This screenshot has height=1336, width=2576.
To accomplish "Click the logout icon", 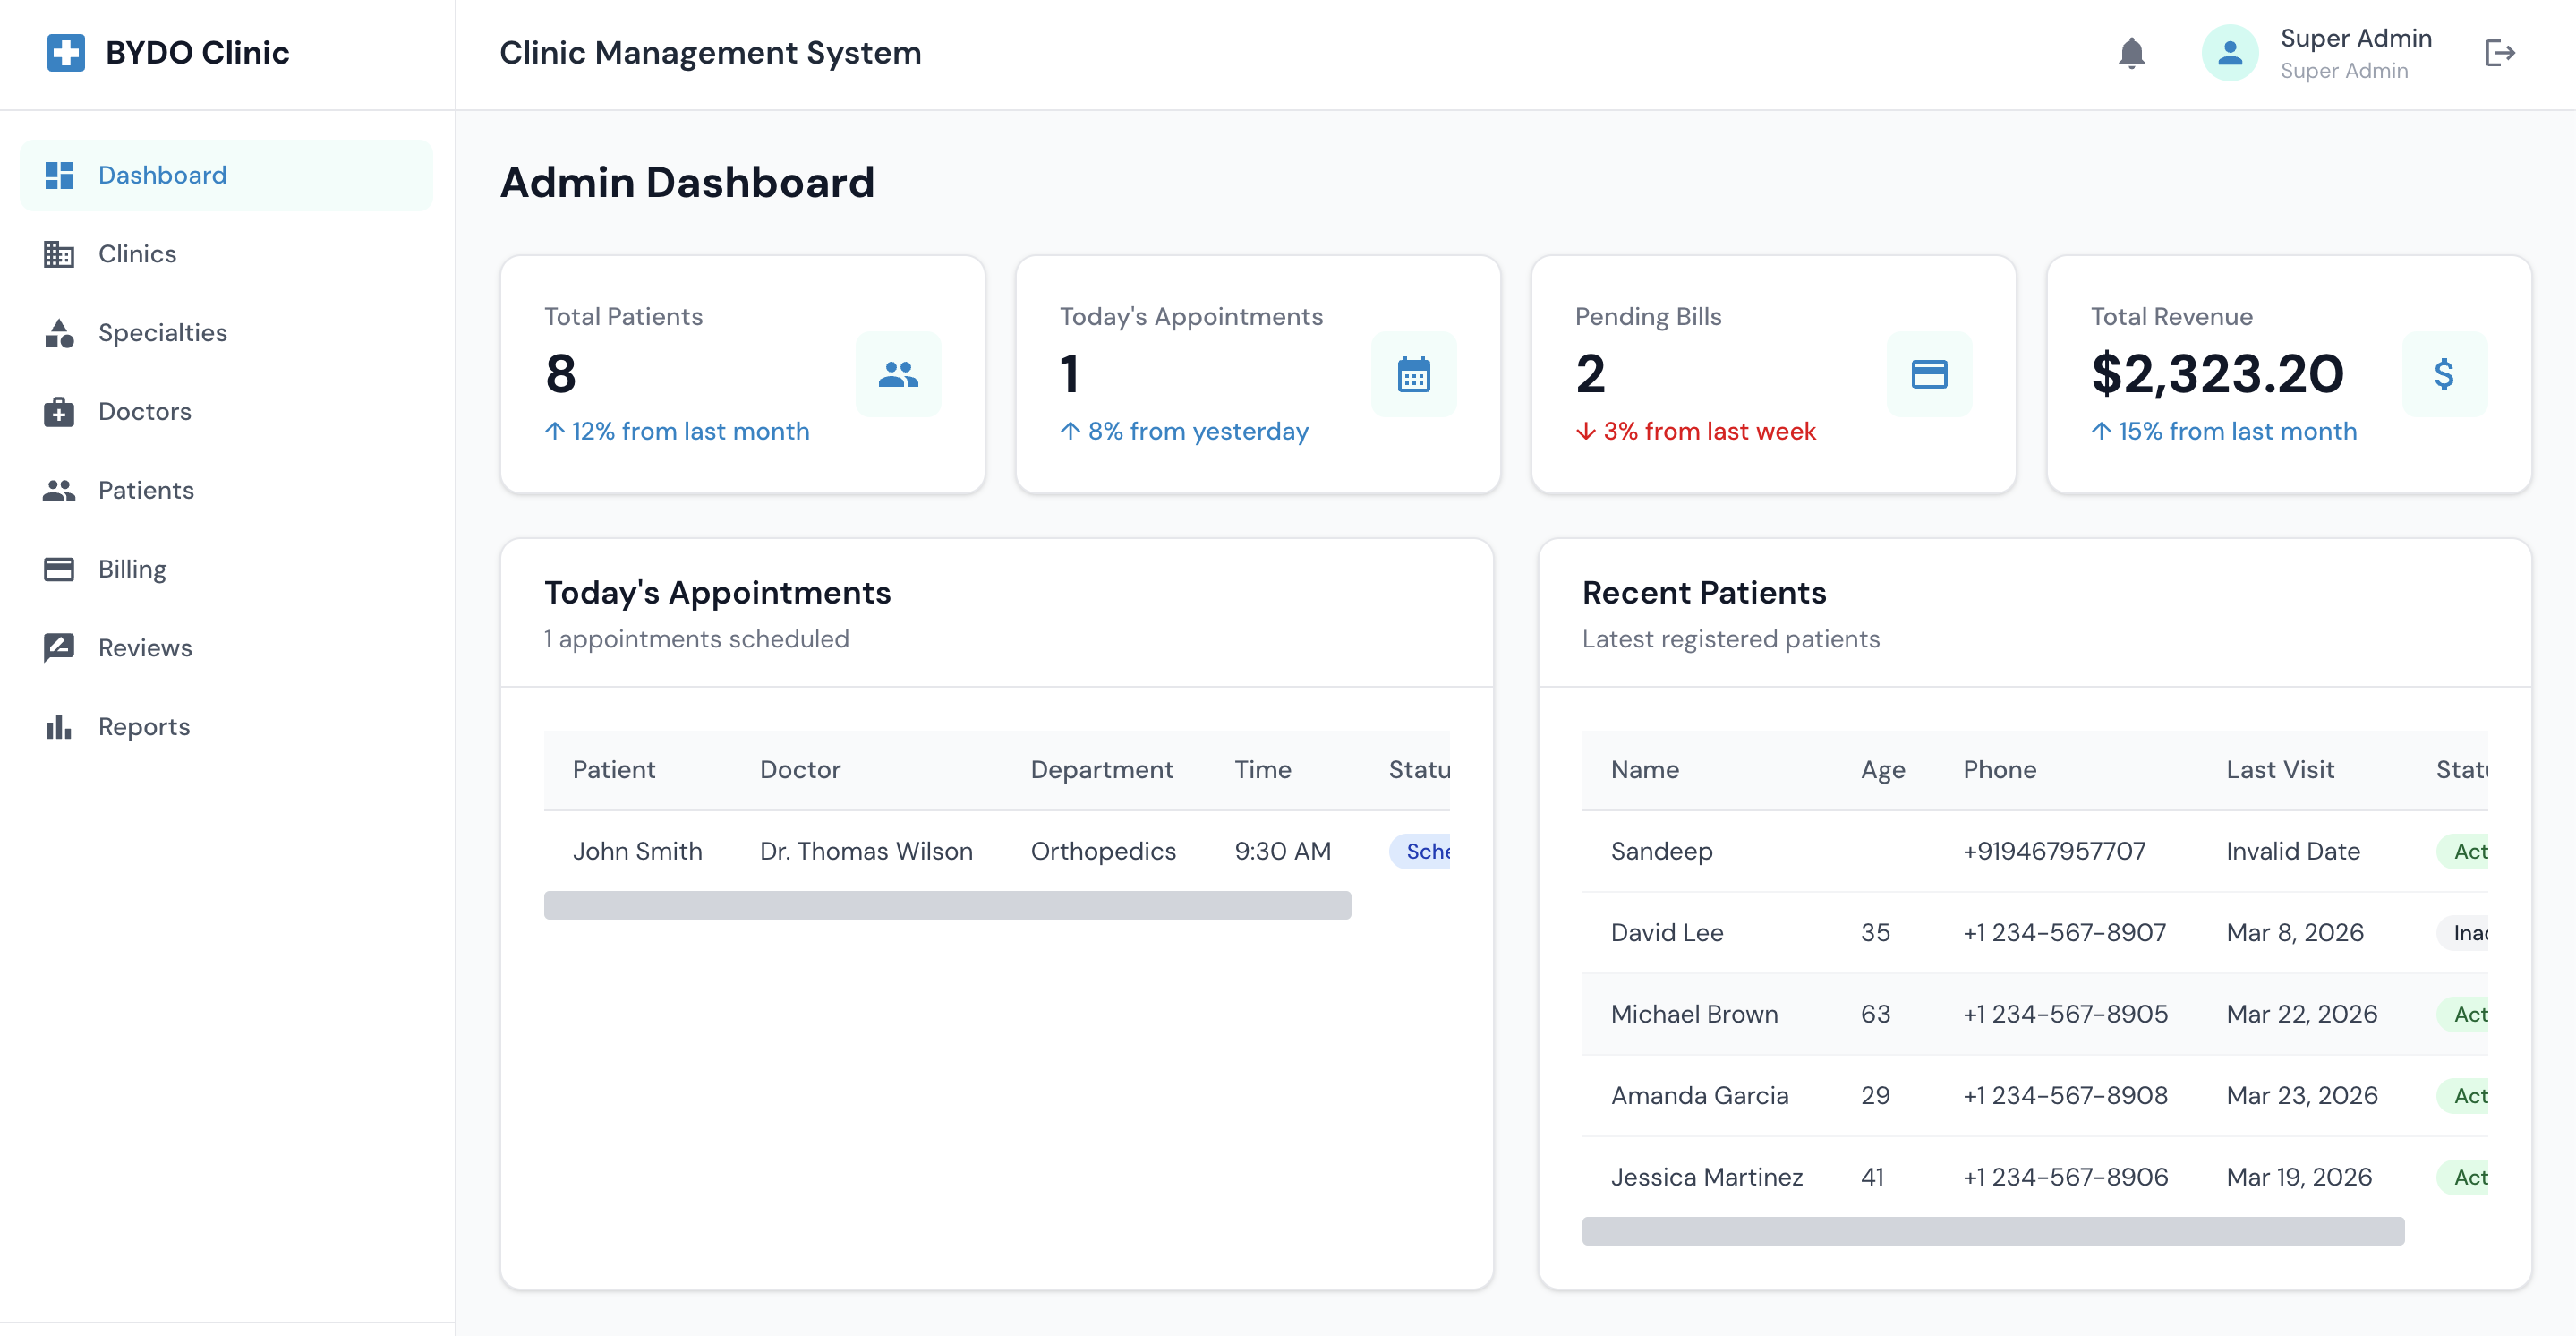I will (2499, 53).
